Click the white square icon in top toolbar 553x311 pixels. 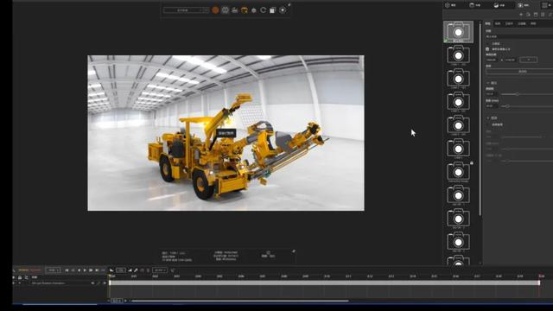pyautogui.click(x=273, y=10)
